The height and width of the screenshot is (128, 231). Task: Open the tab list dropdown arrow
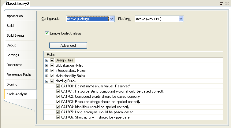(x=221, y=3)
